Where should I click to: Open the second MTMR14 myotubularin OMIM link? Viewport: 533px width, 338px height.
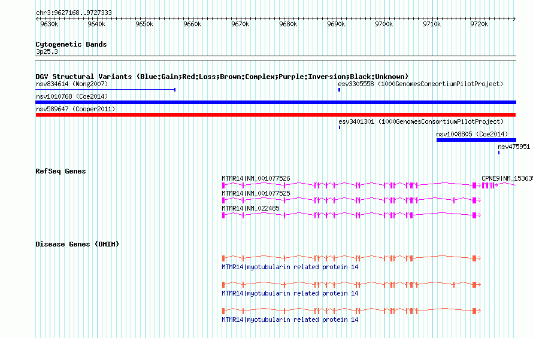(x=290, y=293)
